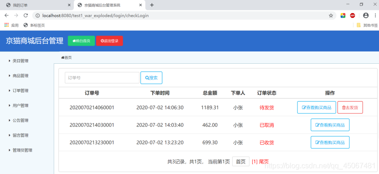View purchased items for order 2020070214060001
Screen dimensions: 379x174
pos(317,107)
